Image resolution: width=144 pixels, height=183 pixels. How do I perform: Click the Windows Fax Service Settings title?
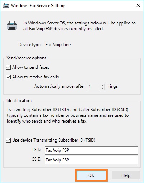(39, 6)
